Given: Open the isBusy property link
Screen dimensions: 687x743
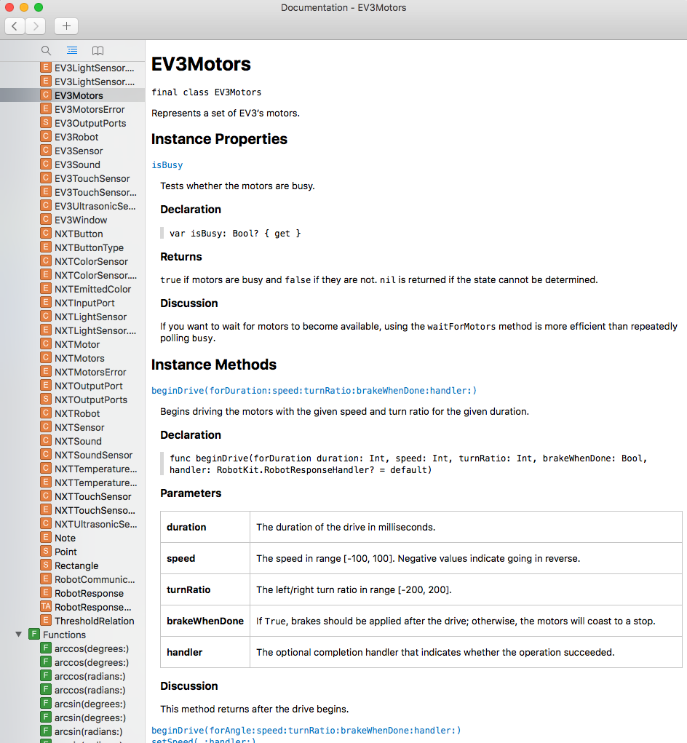Looking at the screenshot, I should [x=167, y=165].
